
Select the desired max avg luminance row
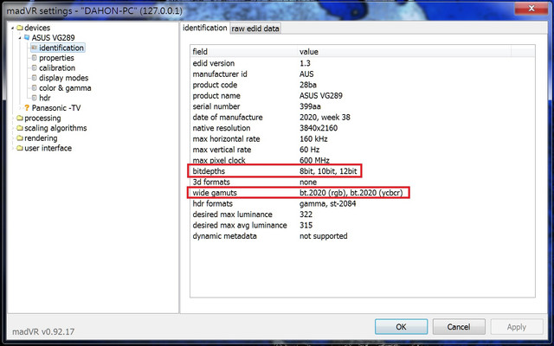pyautogui.click(x=363, y=225)
